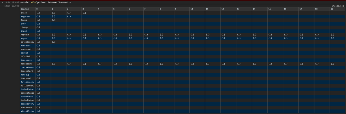Select the 'scroll' row label

pos(25,53)
